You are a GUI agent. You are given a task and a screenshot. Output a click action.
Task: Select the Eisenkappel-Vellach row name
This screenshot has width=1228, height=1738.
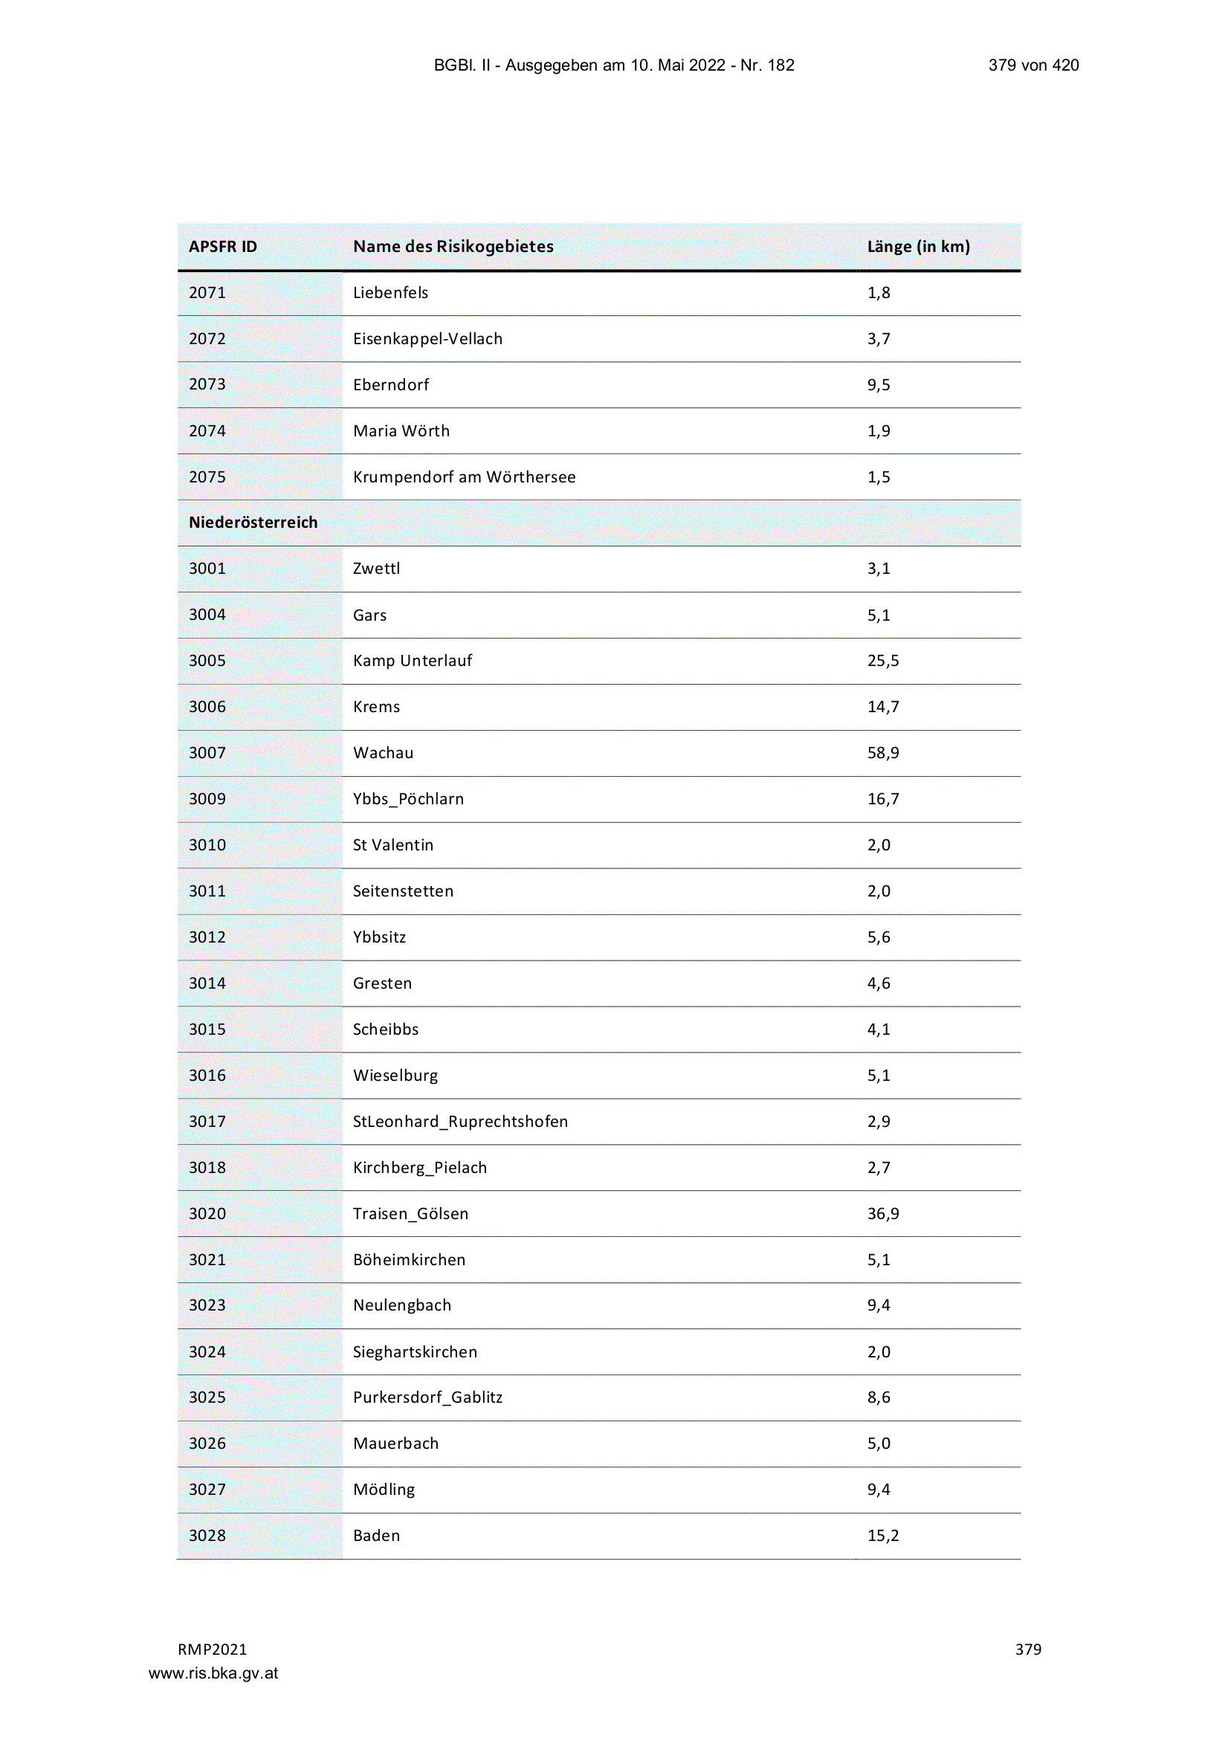[427, 339]
